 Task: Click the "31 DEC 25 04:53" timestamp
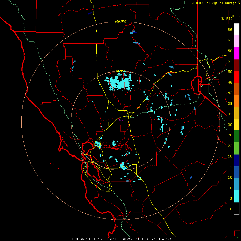(x=153, y=239)
